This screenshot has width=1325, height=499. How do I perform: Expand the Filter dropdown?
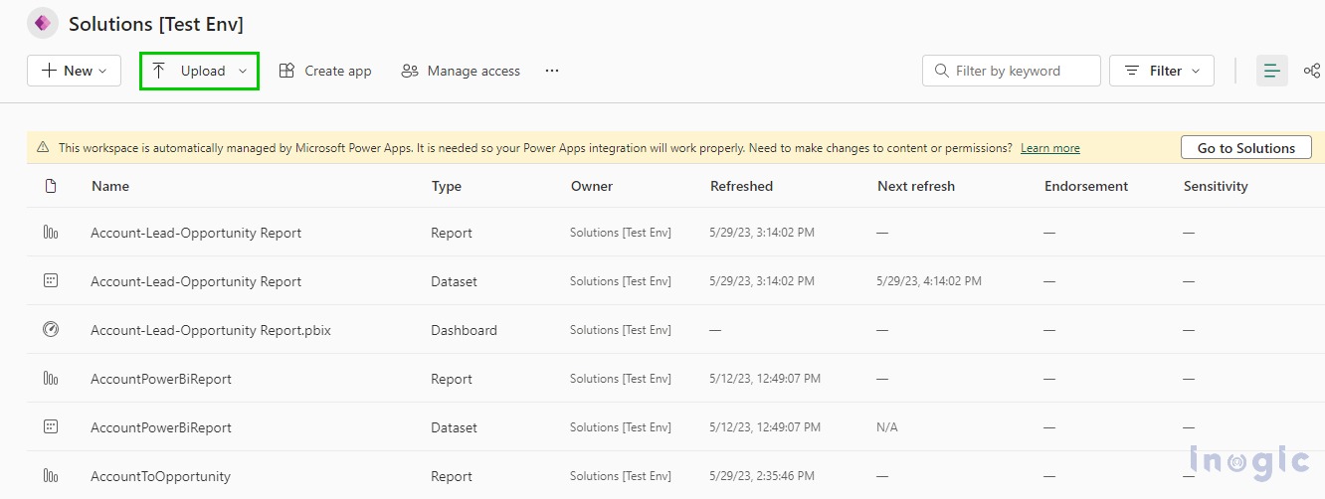pyautogui.click(x=1162, y=71)
